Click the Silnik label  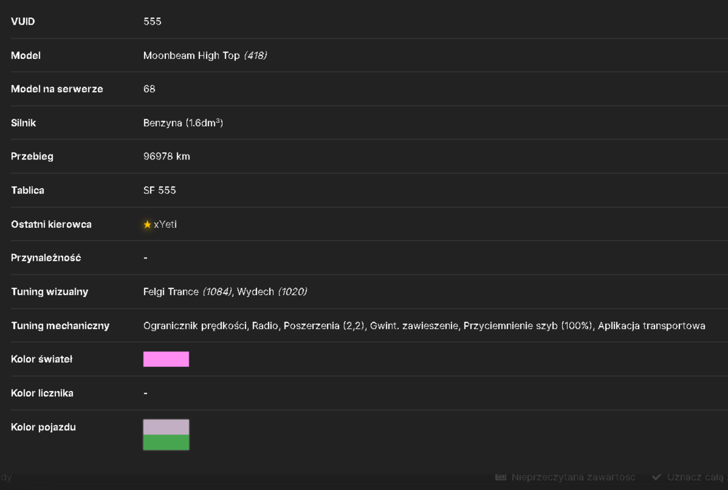pyautogui.click(x=23, y=122)
